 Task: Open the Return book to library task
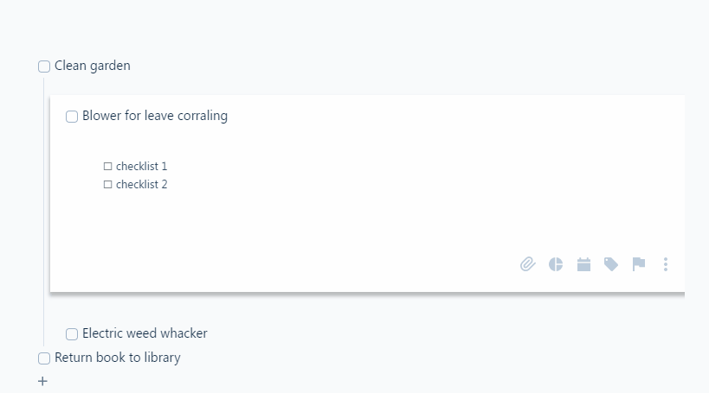118,358
